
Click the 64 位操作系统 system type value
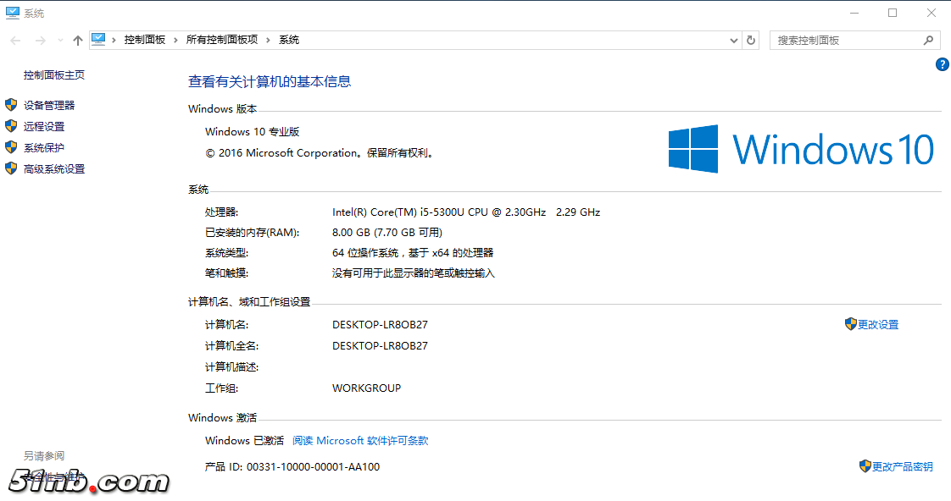(x=413, y=253)
